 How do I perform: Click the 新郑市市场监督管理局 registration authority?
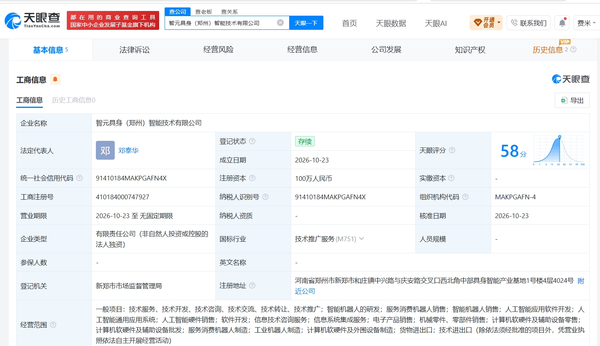point(129,286)
